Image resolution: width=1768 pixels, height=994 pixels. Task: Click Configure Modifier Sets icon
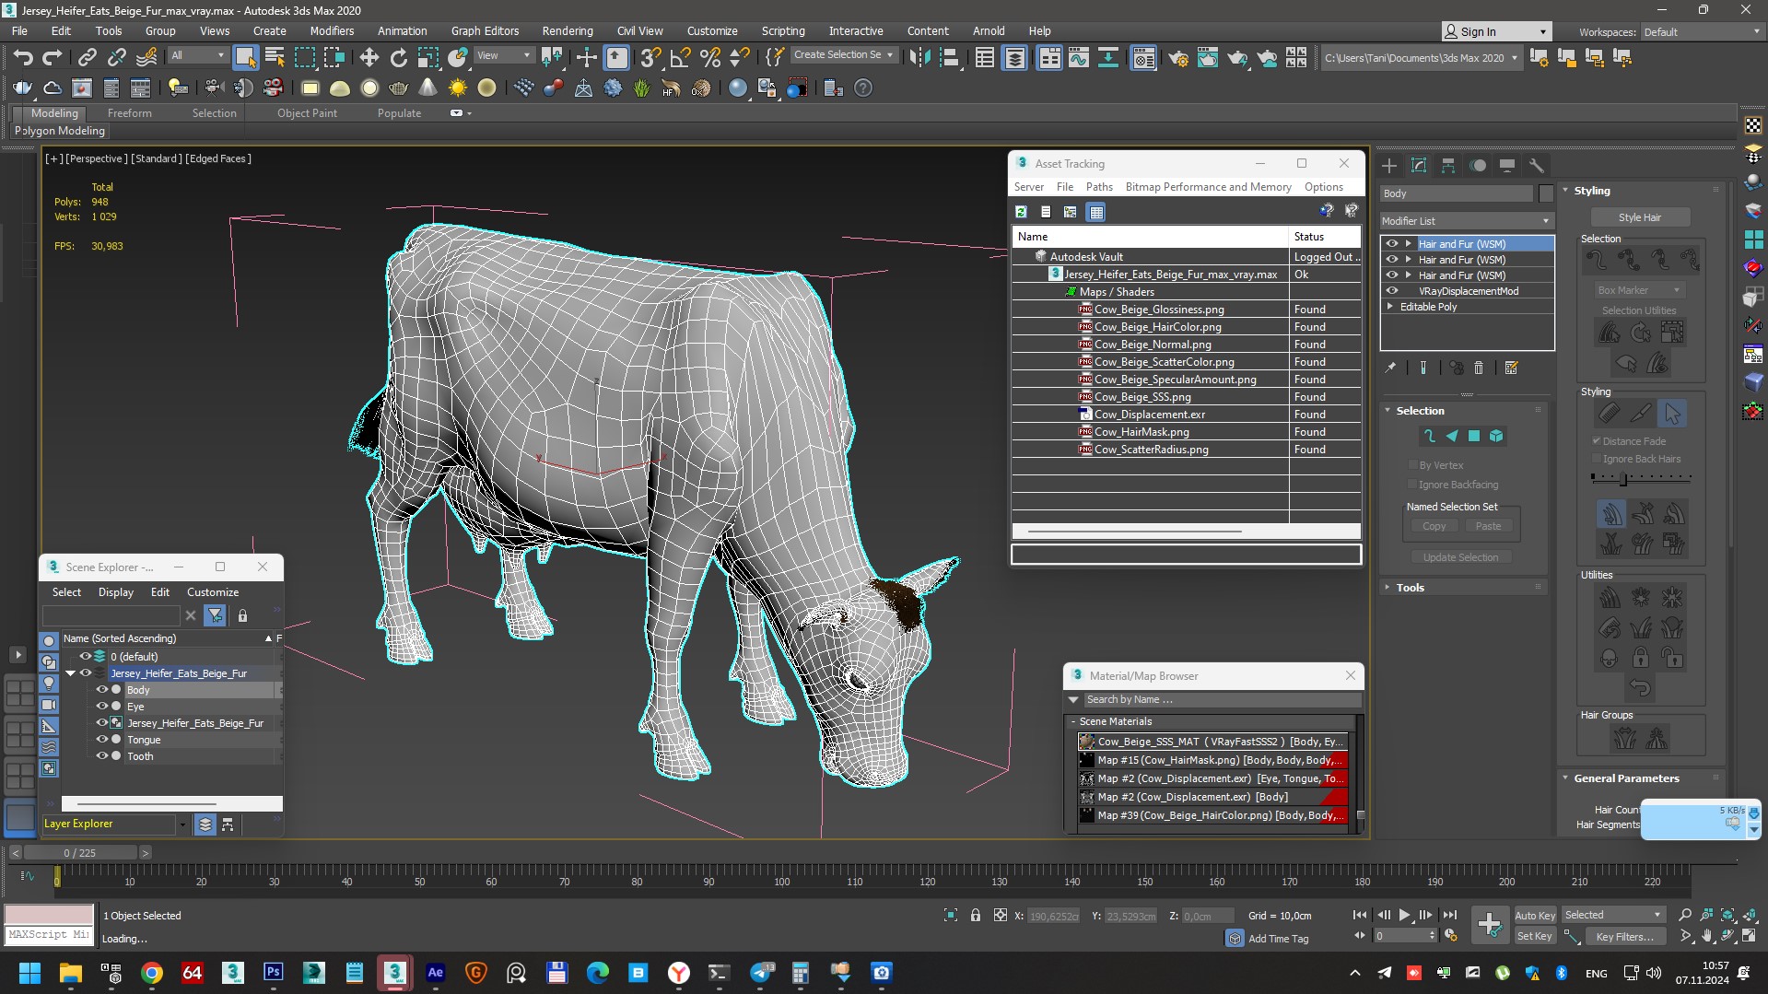click(x=1511, y=368)
